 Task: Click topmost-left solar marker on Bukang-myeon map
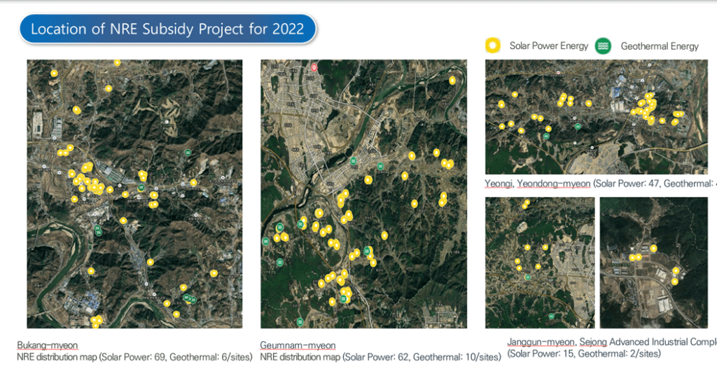54,73
